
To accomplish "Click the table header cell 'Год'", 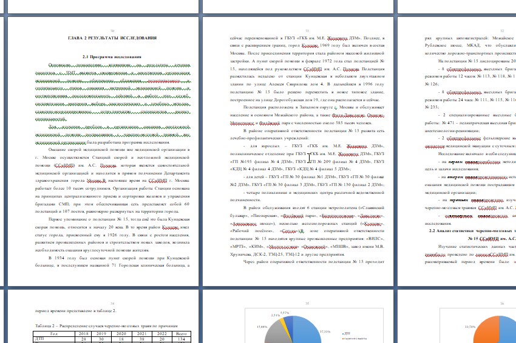I will [x=54, y=333].
